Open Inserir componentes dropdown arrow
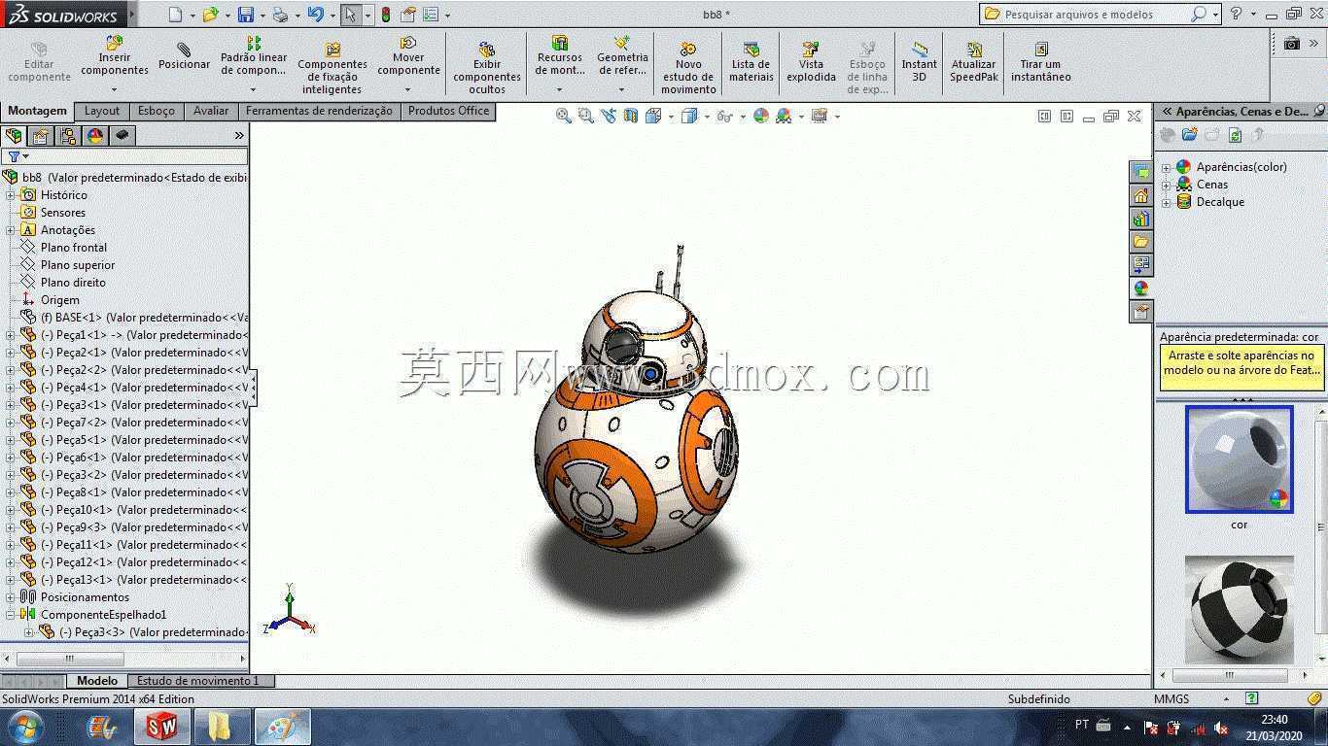This screenshot has height=746, width=1328. click(115, 89)
